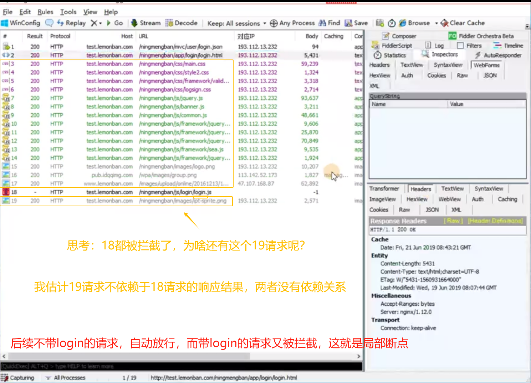
Task: Click toolbar overflow arrow at far right
Action: [x=527, y=26]
